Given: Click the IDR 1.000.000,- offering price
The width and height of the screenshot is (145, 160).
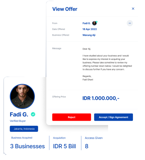Looking at the screenshot, I should pyautogui.click(x=101, y=98).
